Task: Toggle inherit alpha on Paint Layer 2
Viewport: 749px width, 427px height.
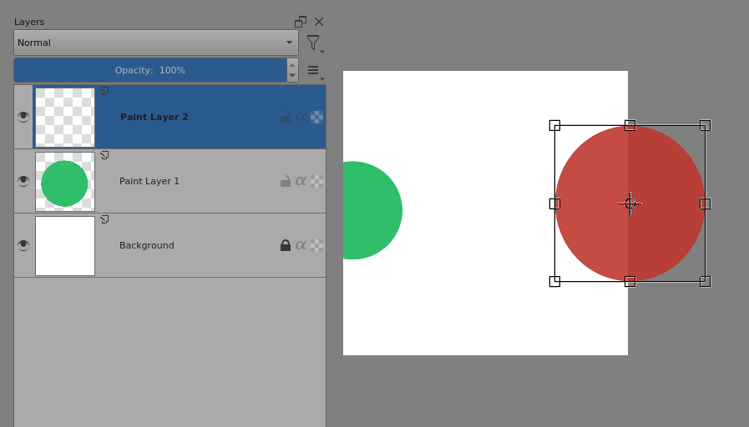Action: point(301,117)
